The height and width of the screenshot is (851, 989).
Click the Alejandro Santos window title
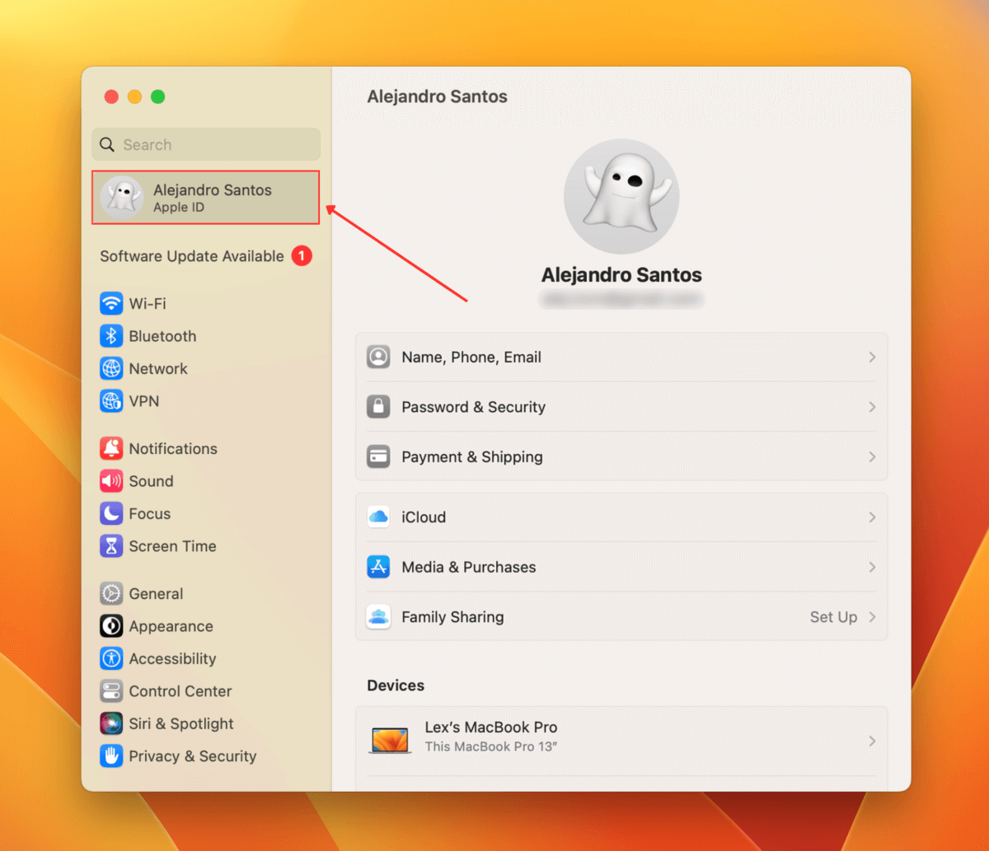tap(437, 96)
